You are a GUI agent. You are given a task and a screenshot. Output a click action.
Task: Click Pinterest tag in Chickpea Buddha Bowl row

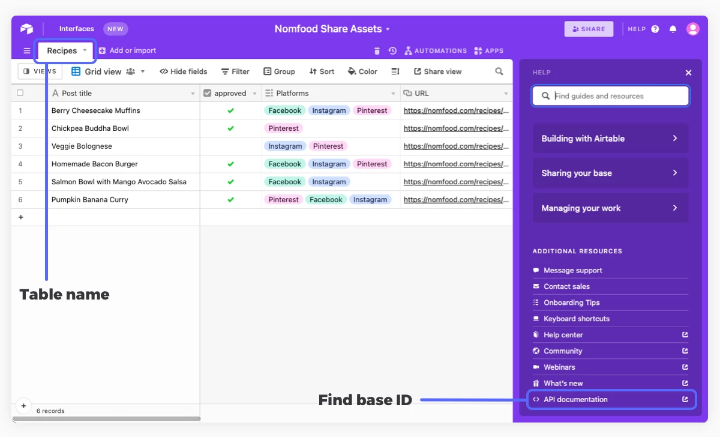coord(284,128)
